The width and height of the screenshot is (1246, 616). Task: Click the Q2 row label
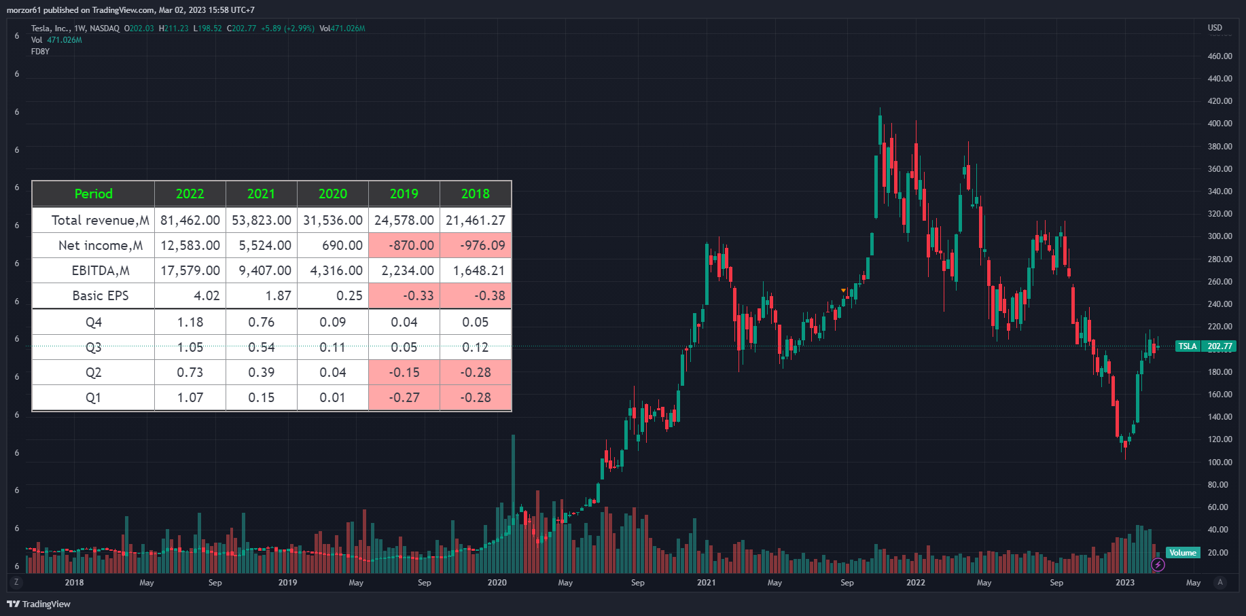pos(94,372)
